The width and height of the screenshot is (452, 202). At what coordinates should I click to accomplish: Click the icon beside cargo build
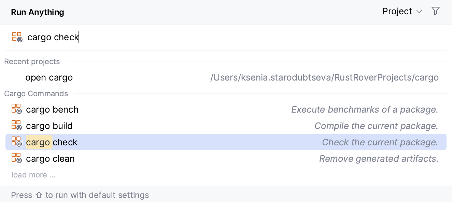(x=16, y=126)
